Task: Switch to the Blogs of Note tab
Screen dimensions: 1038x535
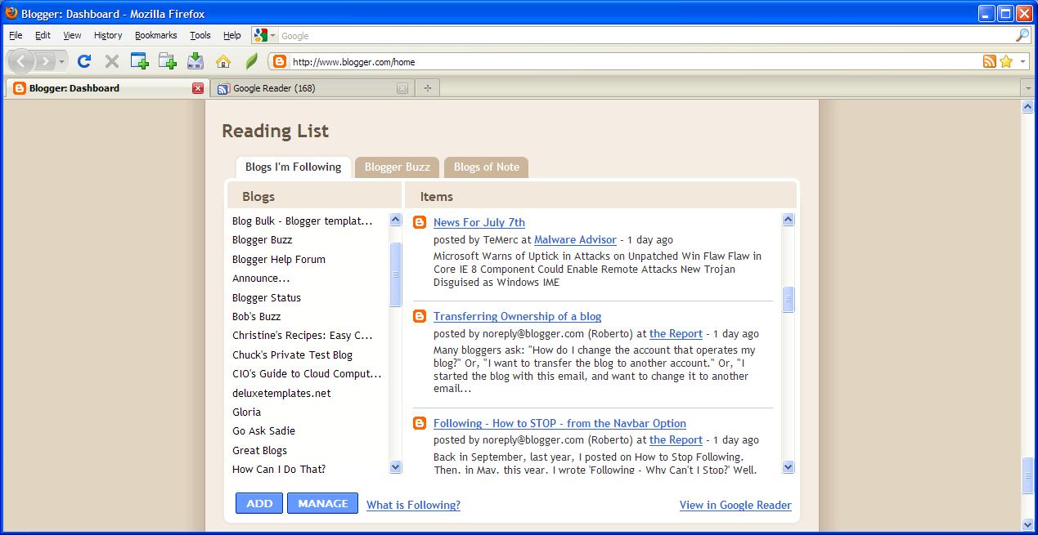Action: [486, 167]
